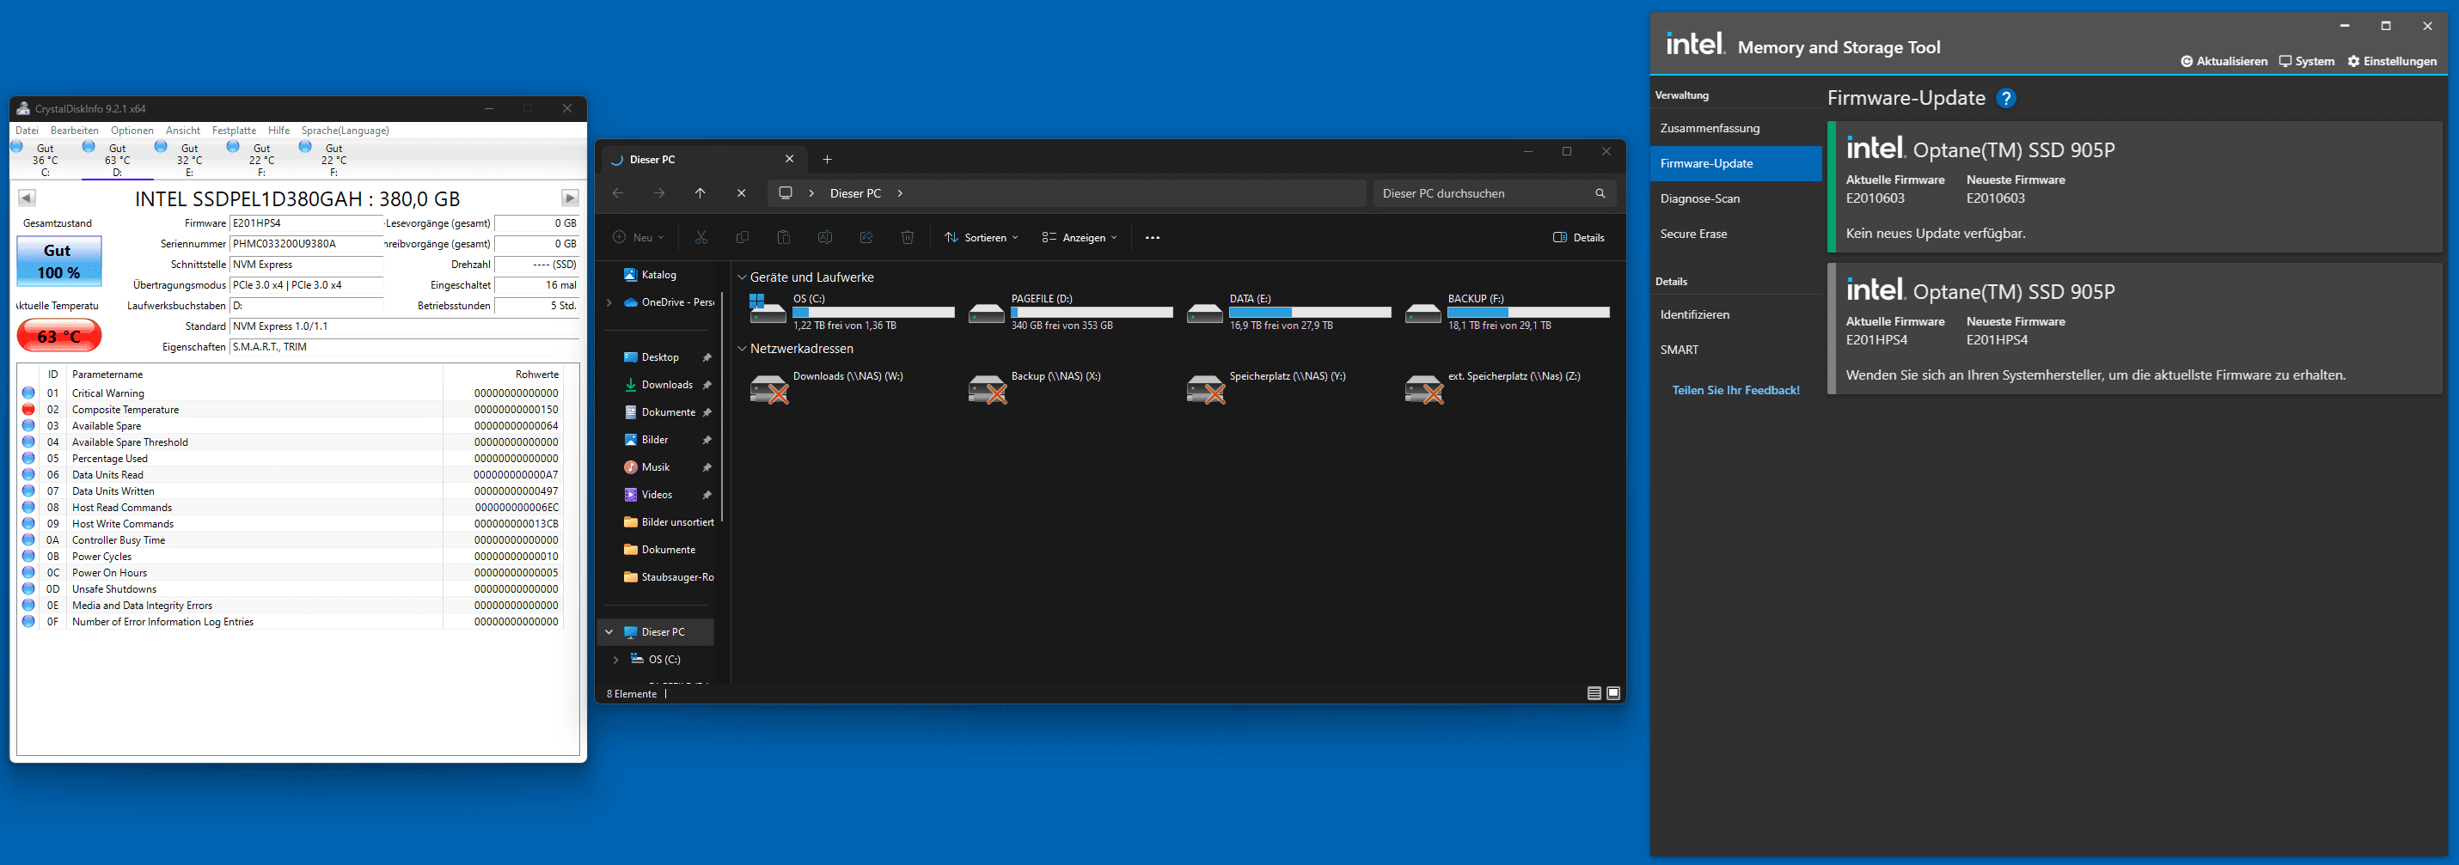Select the PAGEFILE (D:) drive
Screen dimensions: 2459x865
point(1070,311)
